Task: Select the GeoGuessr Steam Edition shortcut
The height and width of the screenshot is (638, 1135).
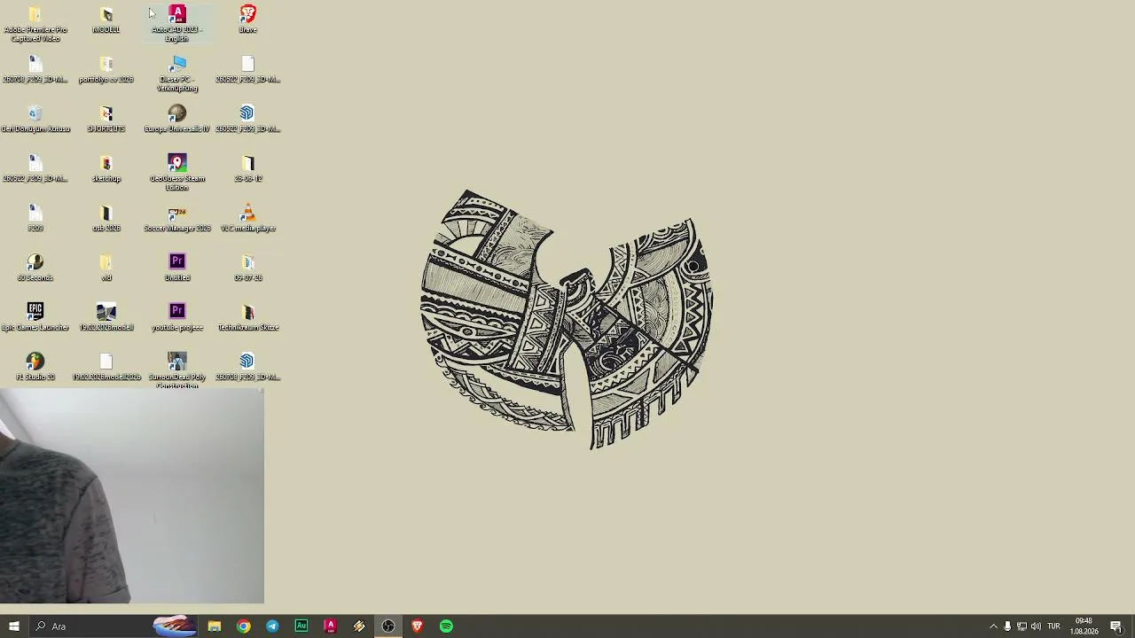Action: pos(177,173)
